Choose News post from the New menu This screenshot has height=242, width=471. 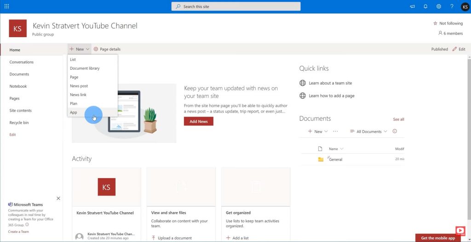tap(92, 86)
